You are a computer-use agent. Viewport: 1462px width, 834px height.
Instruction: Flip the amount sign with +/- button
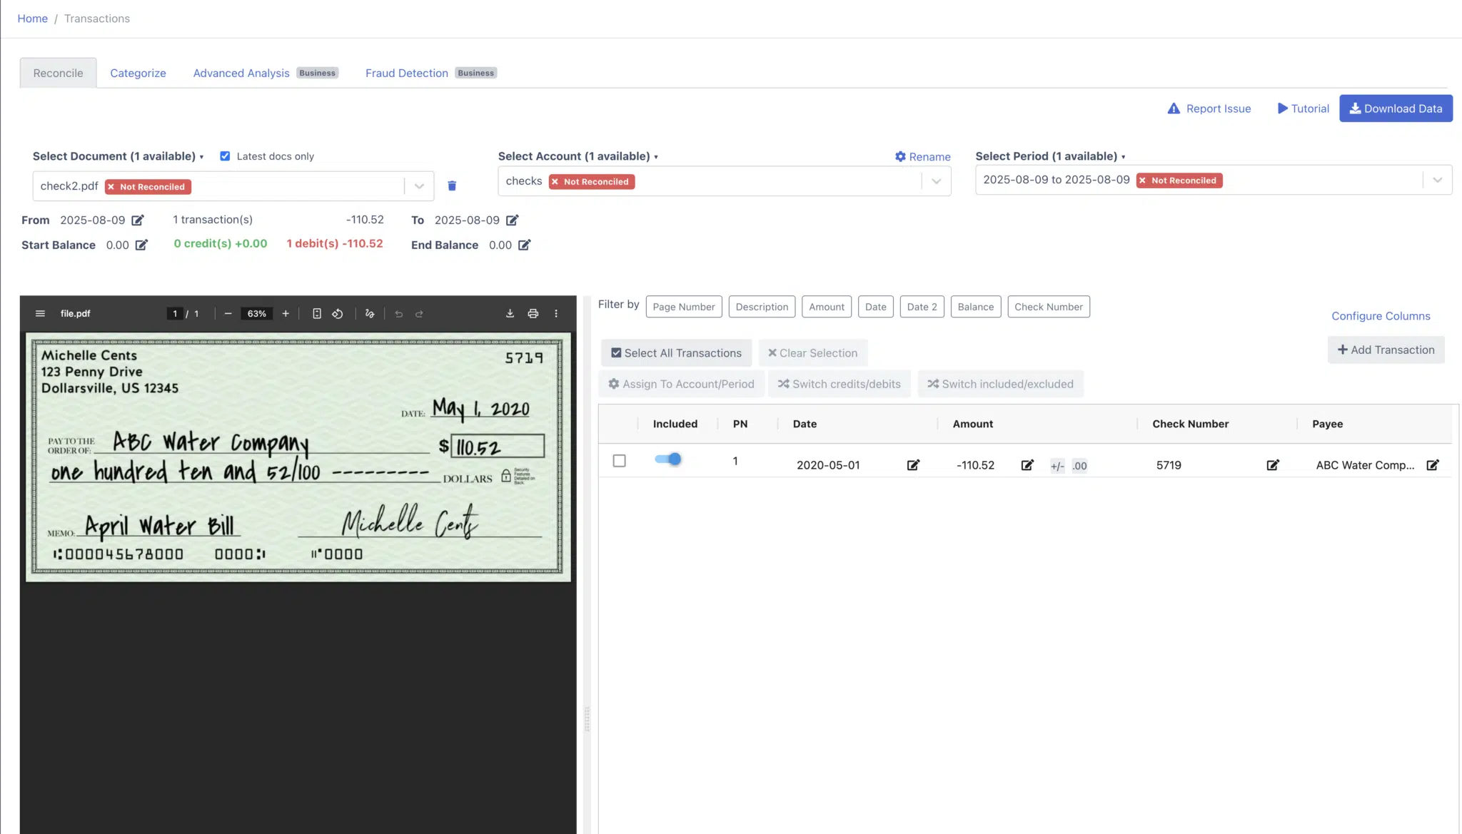coord(1057,466)
